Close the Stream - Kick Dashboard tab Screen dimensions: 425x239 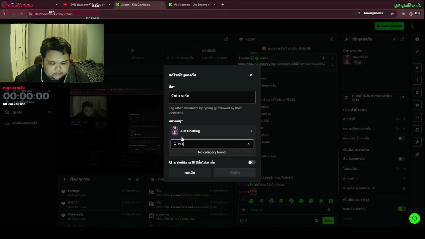coord(162,5)
